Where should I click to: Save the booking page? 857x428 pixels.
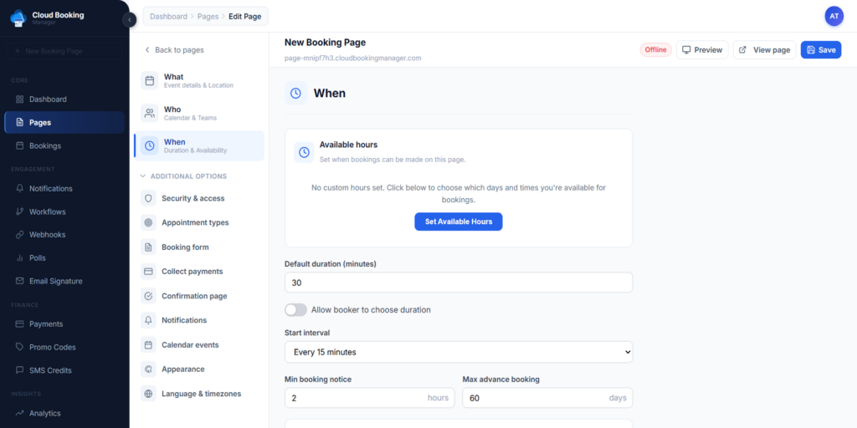tap(820, 50)
